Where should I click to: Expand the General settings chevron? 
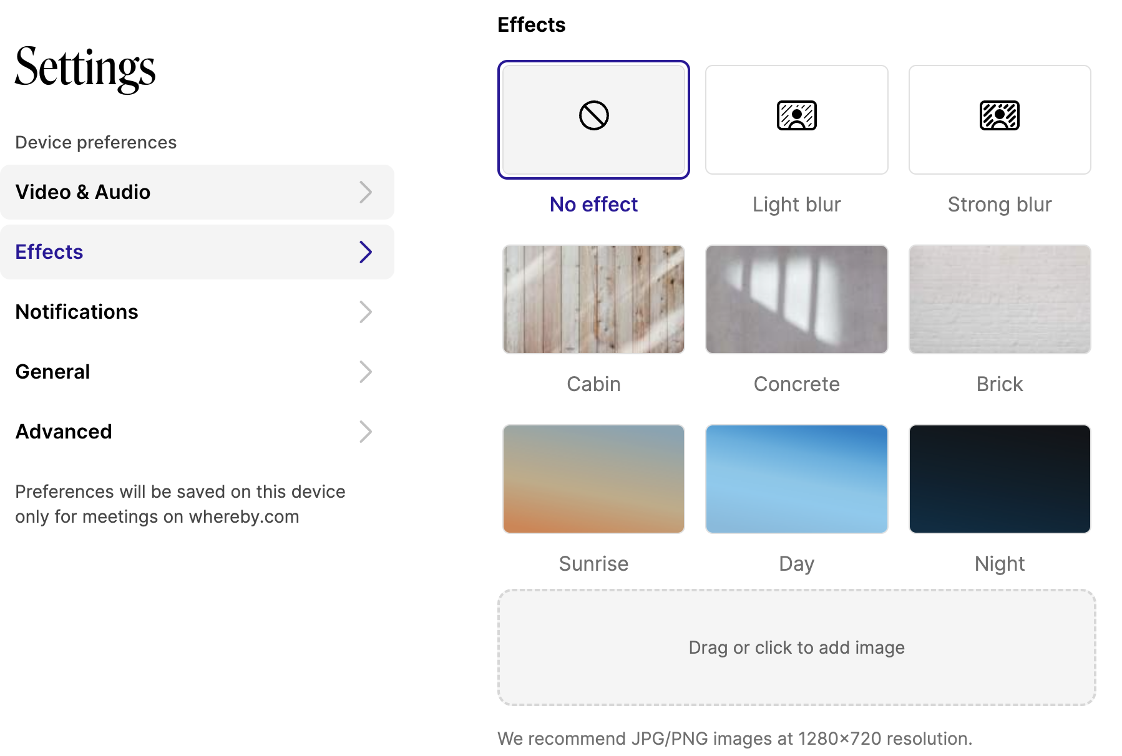(366, 372)
